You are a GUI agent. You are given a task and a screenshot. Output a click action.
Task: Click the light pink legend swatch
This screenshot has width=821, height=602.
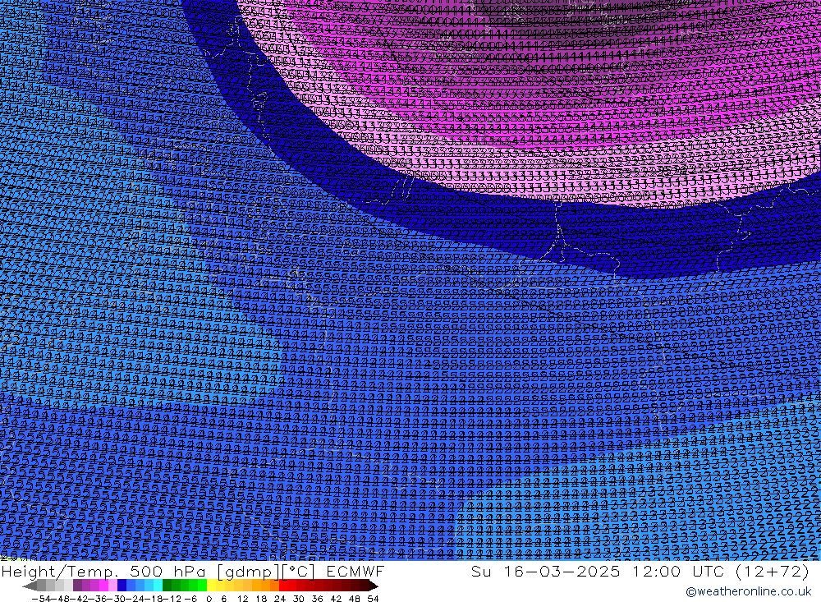coord(112,586)
